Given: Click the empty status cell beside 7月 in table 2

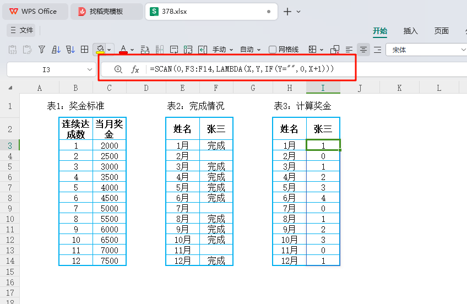Looking at the screenshot, I should point(216,208).
